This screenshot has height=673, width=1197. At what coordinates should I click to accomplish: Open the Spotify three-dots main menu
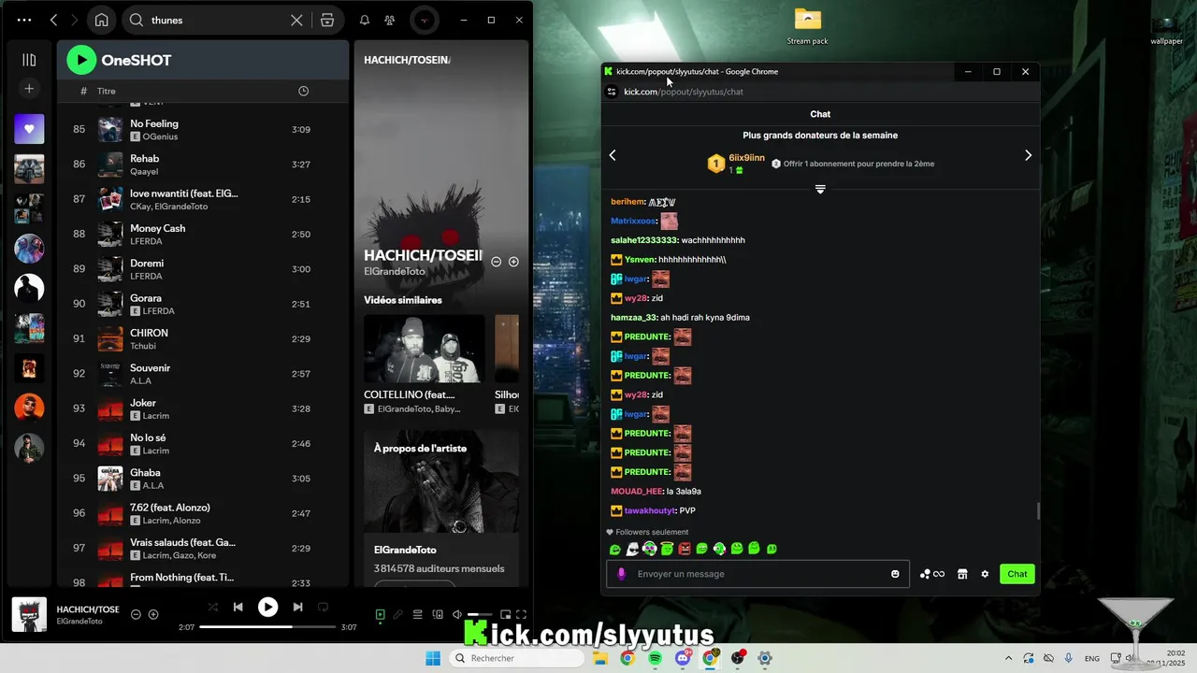tap(24, 20)
